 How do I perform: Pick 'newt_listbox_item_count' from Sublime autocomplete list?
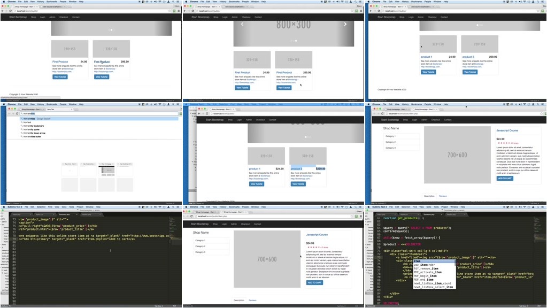pyautogui.click(x=434, y=283)
